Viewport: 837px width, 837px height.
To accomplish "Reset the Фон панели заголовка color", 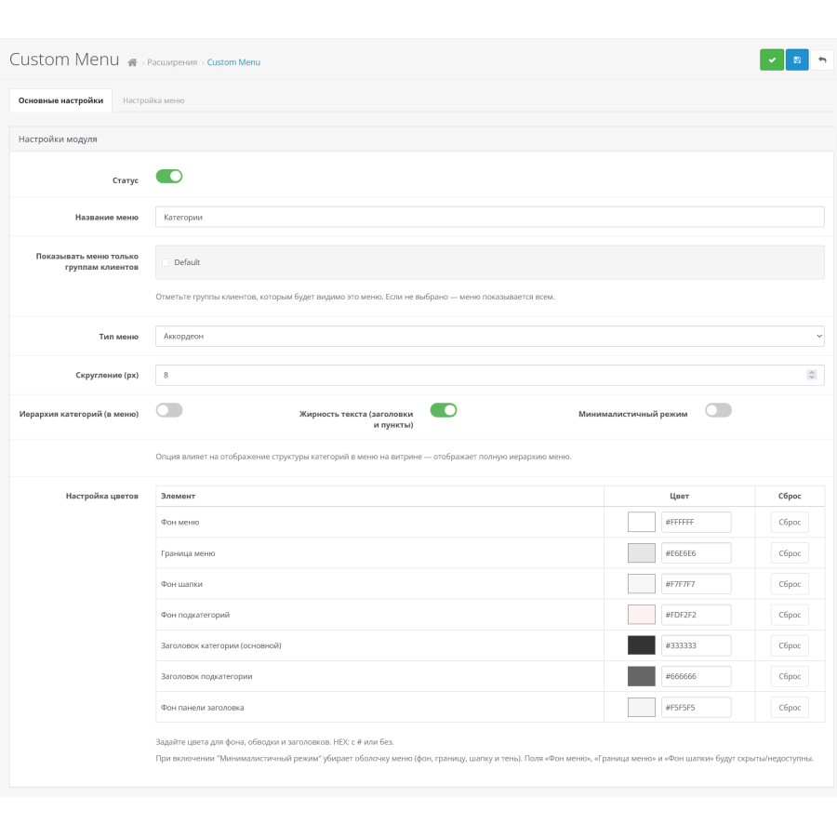I will click(790, 708).
